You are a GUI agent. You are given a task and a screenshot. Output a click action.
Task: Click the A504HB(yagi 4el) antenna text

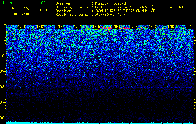(x=110, y=15)
